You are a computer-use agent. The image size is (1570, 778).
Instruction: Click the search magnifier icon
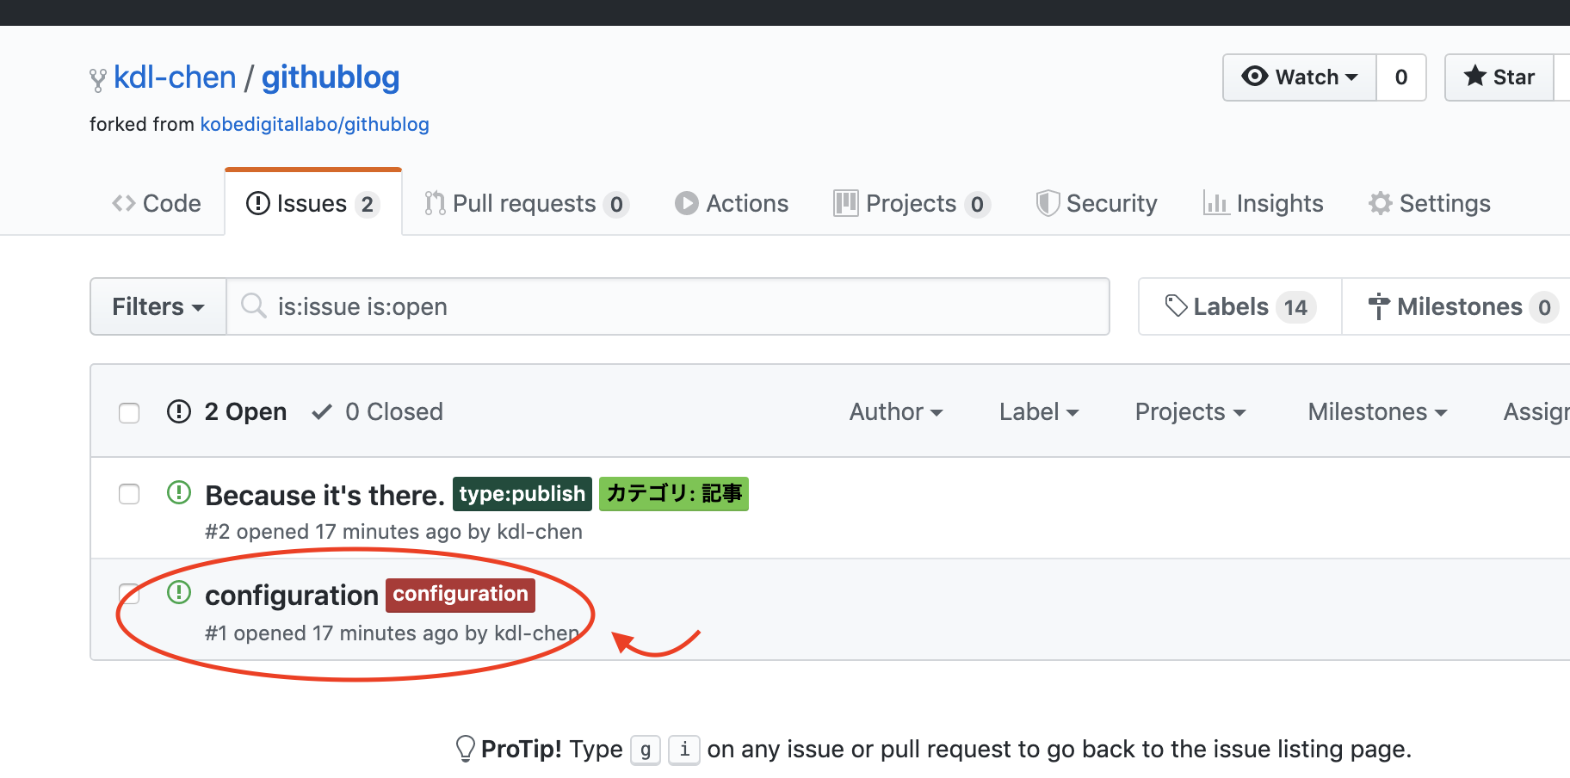pos(253,306)
